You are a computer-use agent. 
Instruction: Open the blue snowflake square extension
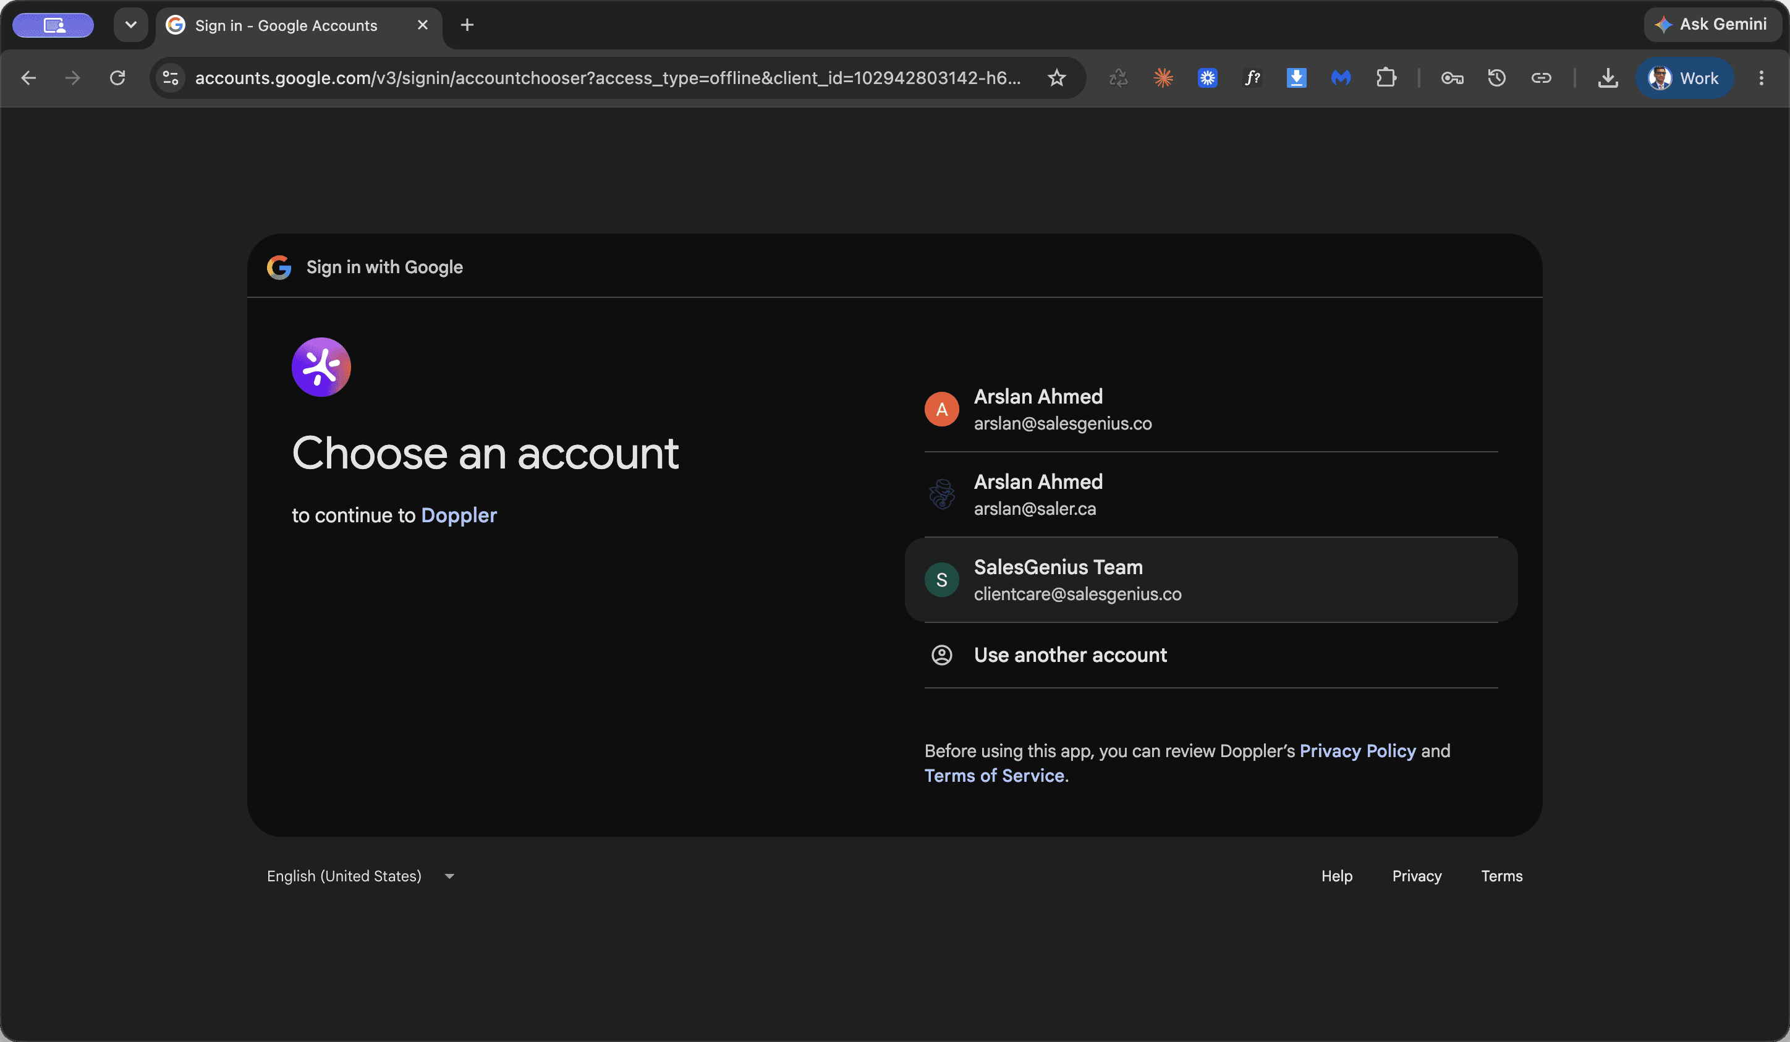click(x=1208, y=78)
